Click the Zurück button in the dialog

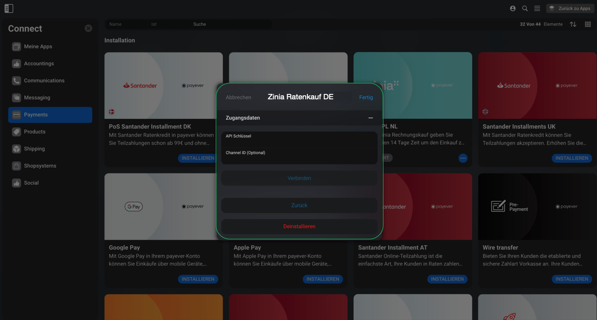299,205
